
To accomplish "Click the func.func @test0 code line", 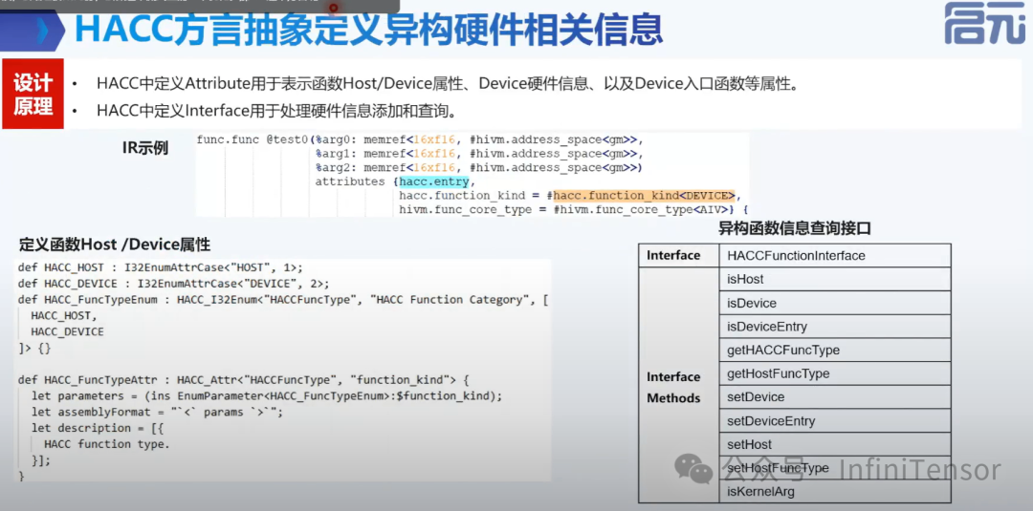I will pos(419,139).
